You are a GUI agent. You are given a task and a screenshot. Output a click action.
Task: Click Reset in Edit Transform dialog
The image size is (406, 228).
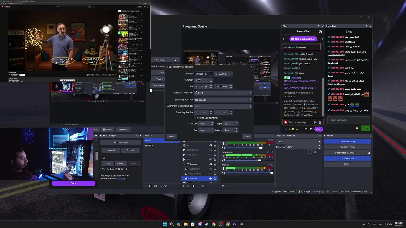(171, 137)
